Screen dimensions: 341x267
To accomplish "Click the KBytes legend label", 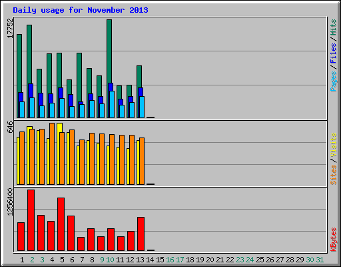I will tap(334, 240).
